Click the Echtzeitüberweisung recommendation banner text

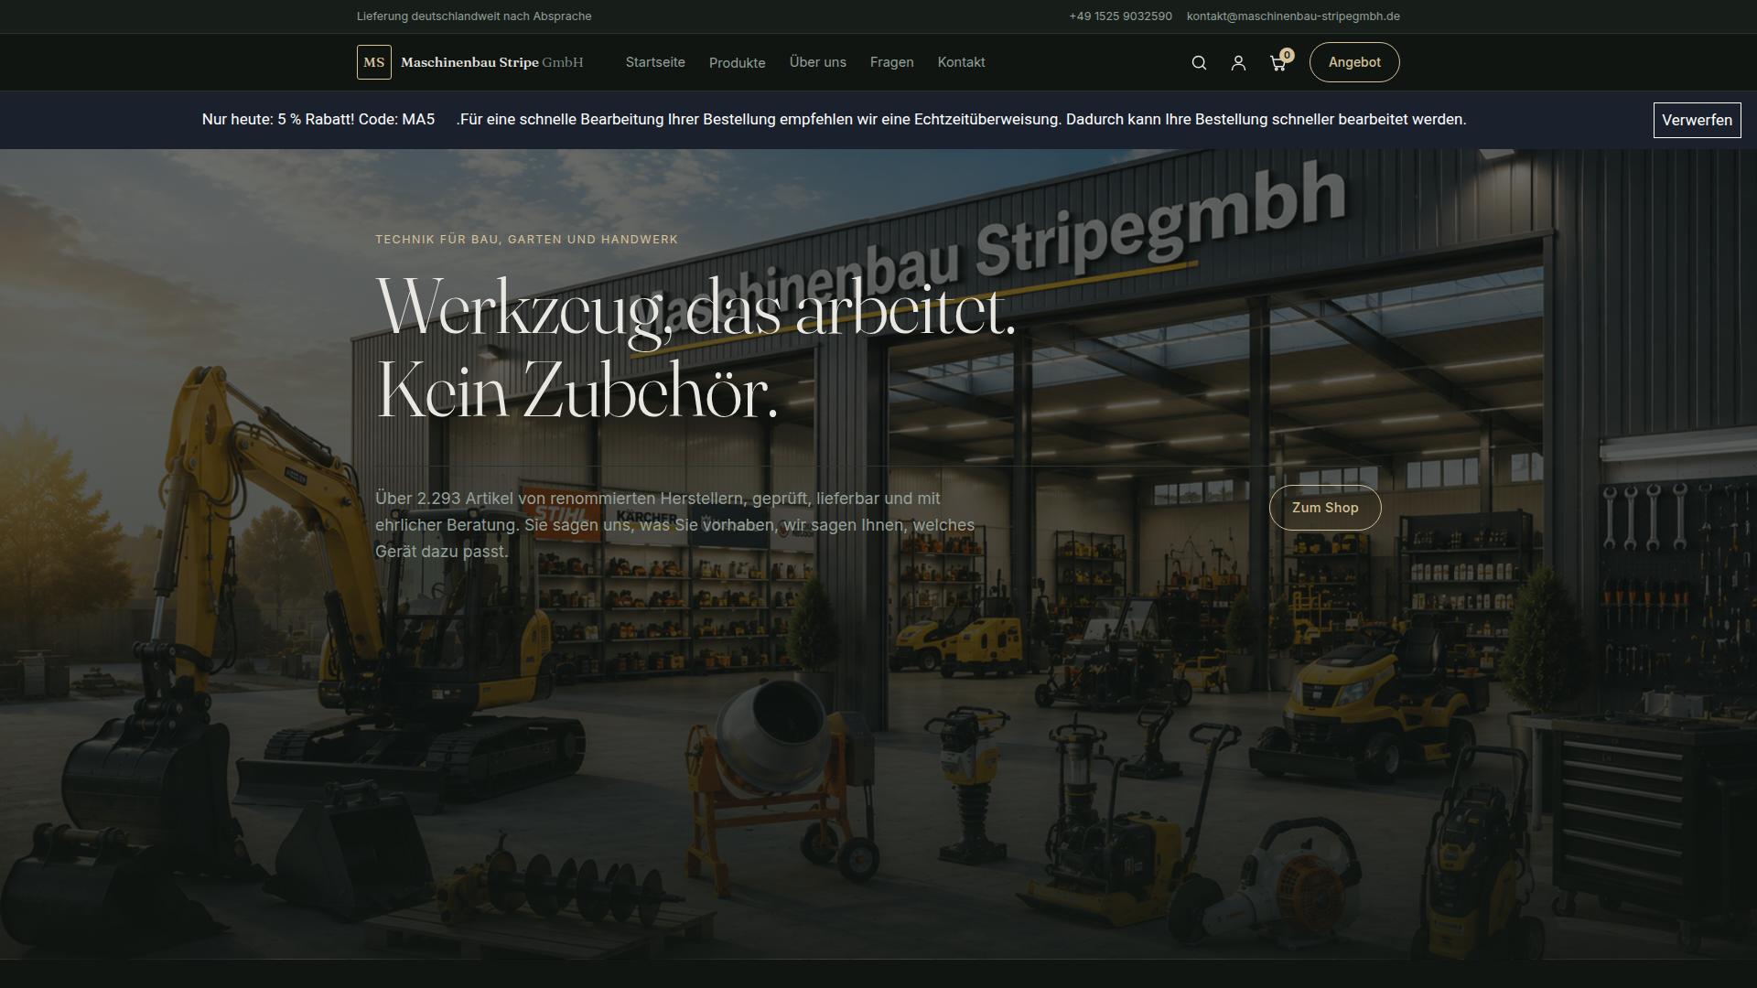(961, 120)
